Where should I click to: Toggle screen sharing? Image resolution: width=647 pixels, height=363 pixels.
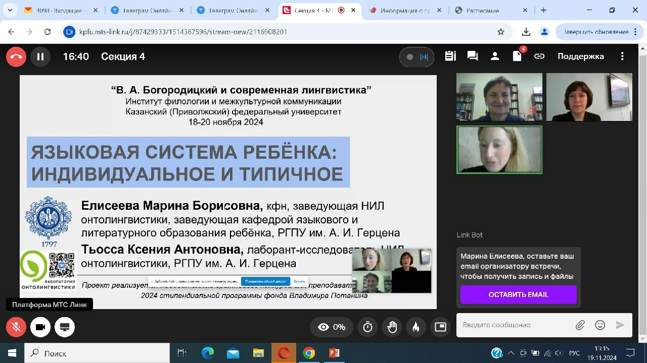pyautogui.click(x=65, y=327)
